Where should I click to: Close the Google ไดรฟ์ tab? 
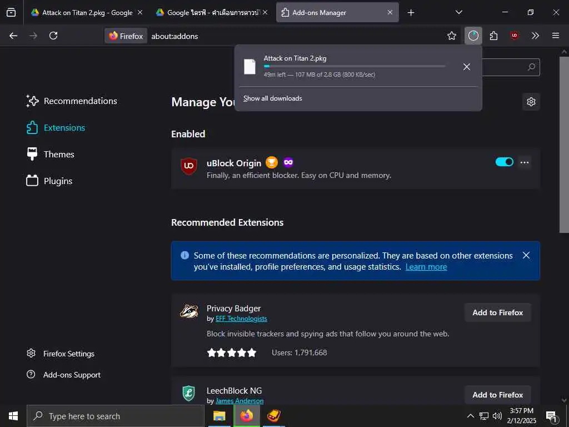265,12
